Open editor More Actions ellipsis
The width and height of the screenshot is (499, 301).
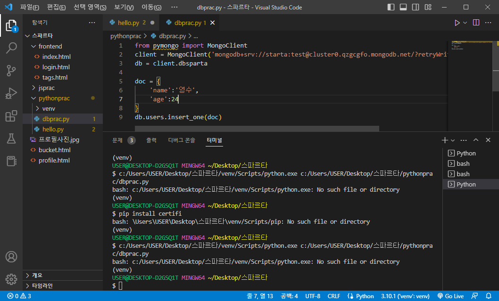(488, 23)
